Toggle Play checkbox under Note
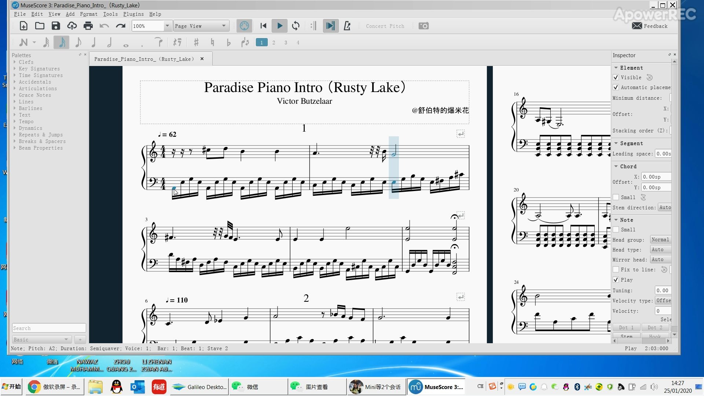 pos(616,280)
